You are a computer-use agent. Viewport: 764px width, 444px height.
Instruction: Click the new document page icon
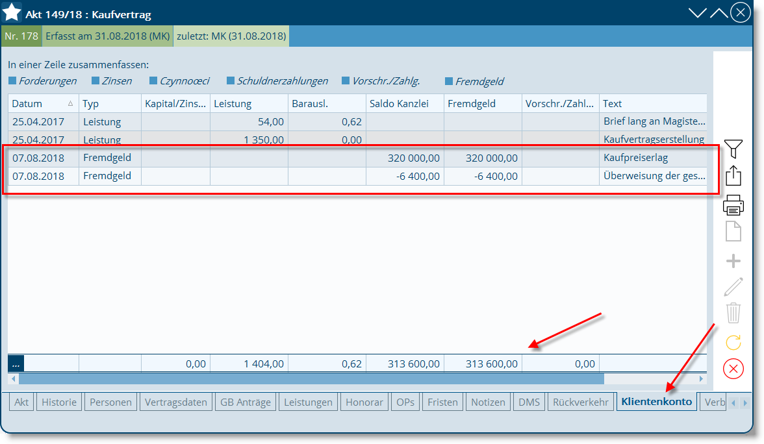point(733,232)
